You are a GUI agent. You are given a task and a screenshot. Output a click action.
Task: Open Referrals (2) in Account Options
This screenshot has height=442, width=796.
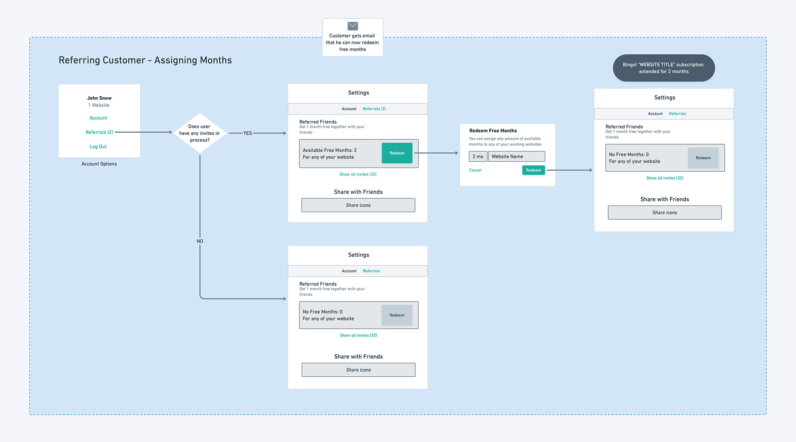coord(99,132)
